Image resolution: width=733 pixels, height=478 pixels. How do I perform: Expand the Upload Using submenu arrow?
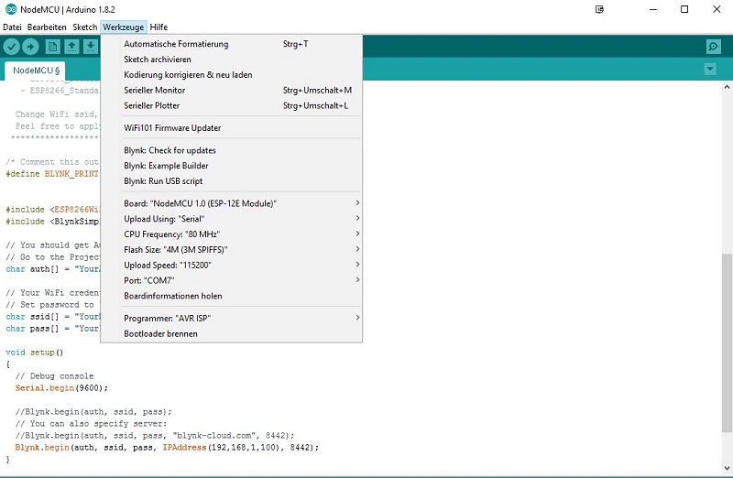357,218
